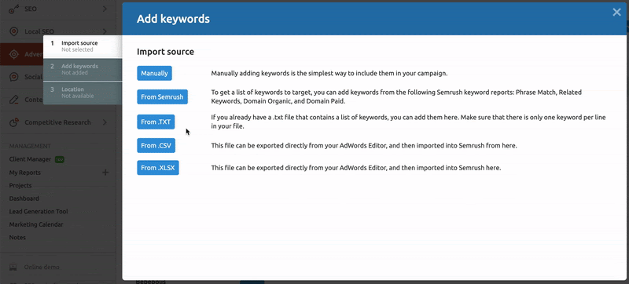Open Client Manager in Management list
Image resolution: width=629 pixels, height=284 pixels.
(30, 159)
